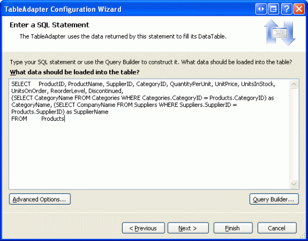Cancel the wizard
Screen dimensions: 308x241
[x=277, y=228]
